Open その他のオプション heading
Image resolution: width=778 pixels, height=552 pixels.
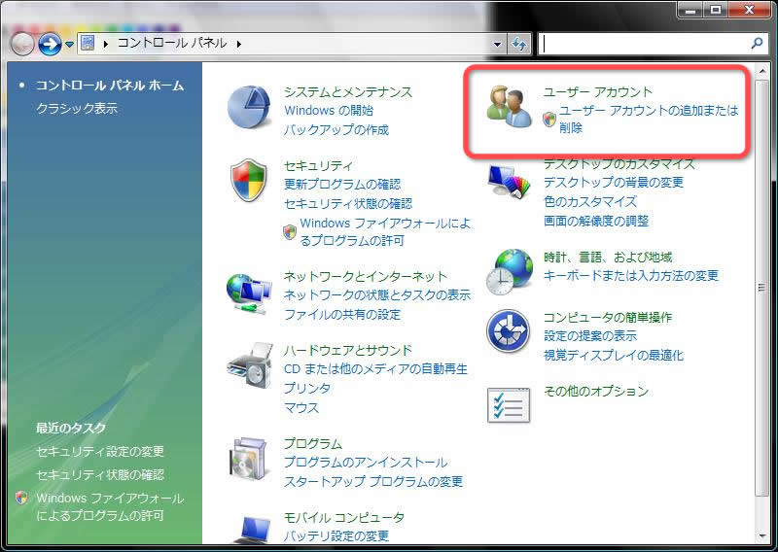point(596,392)
